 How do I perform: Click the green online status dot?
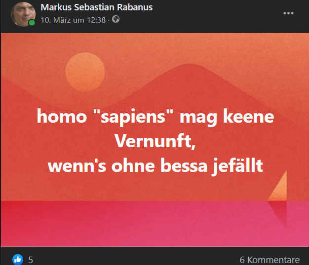click(x=32, y=23)
